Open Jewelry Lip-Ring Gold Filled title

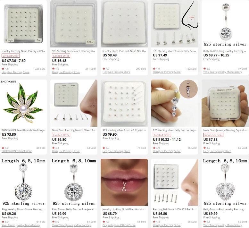coord(124,209)
